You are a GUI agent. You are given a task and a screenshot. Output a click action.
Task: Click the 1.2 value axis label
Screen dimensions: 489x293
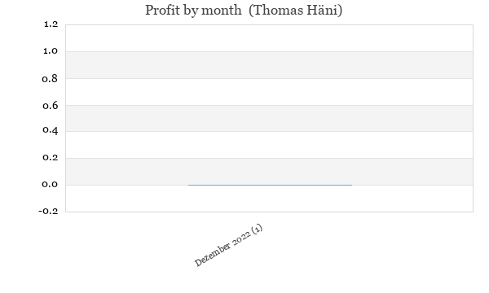point(51,24)
